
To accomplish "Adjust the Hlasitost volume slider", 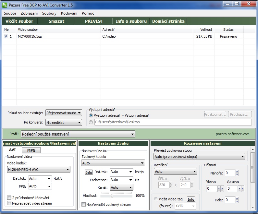I will (x=112, y=196).
